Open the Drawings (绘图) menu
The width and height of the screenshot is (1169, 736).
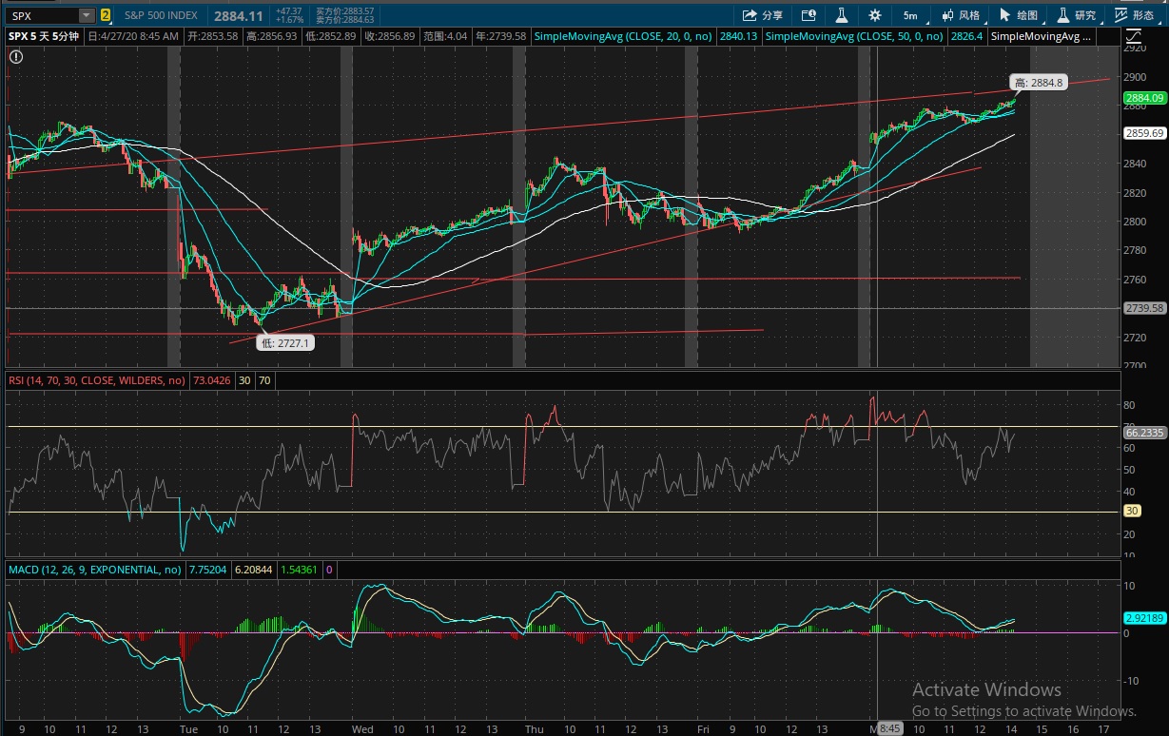[1020, 15]
